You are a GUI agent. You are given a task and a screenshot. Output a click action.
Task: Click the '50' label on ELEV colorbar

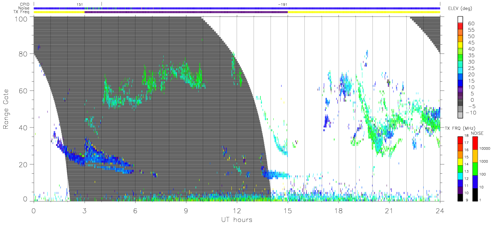click(x=470, y=36)
